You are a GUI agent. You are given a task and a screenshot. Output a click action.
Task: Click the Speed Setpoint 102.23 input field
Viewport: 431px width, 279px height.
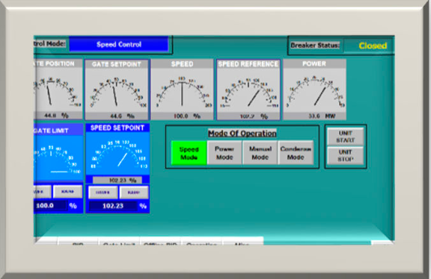click(113, 206)
